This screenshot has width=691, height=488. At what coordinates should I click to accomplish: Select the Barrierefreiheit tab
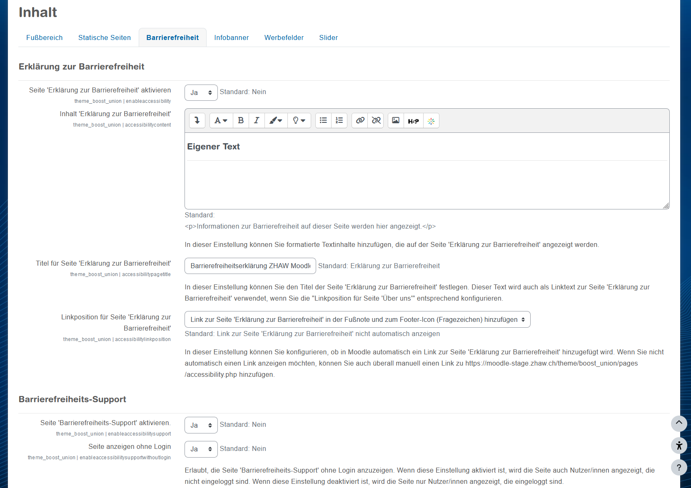tap(172, 37)
